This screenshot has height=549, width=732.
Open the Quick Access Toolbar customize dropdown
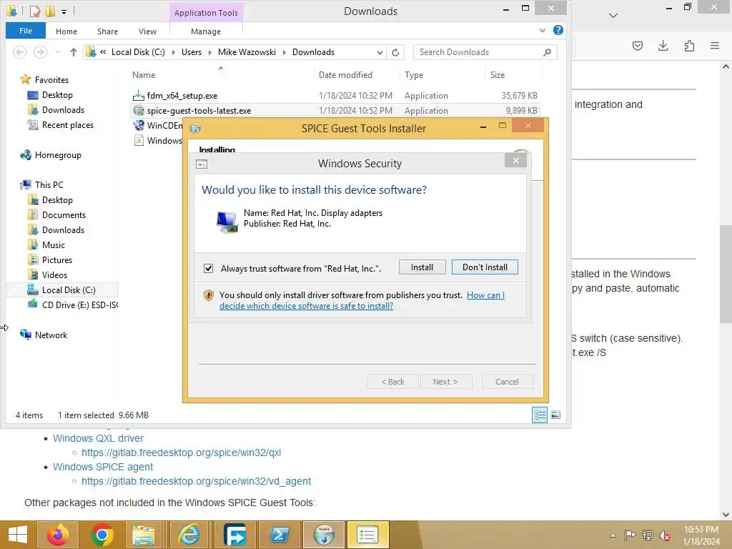64,11
